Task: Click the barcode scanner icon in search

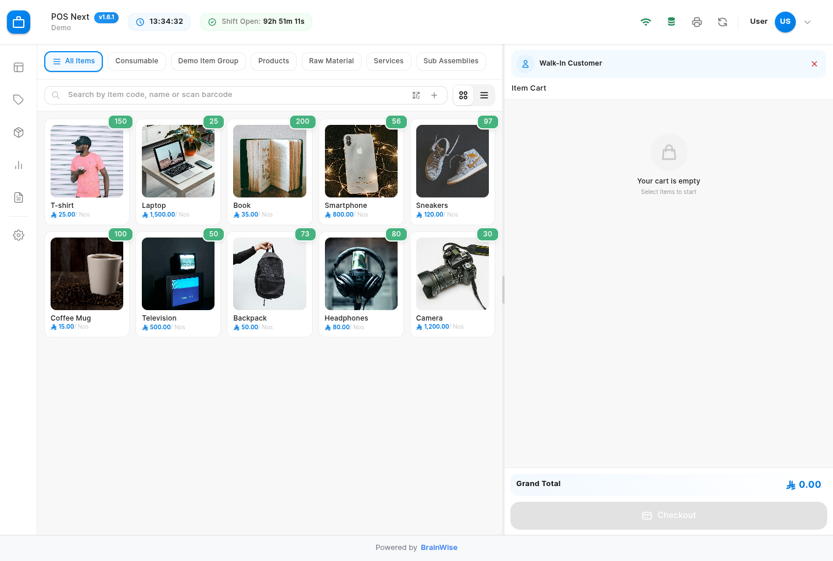Action: click(416, 95)
